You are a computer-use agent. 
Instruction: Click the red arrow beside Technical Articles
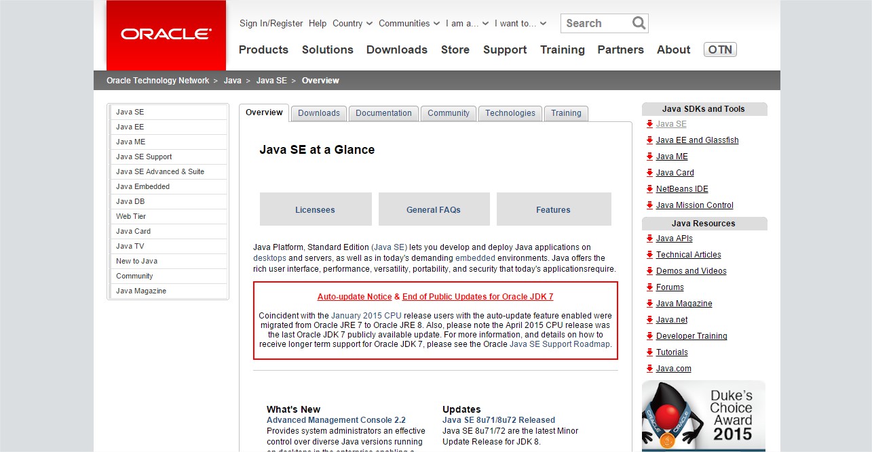click(x=649, y=255)
